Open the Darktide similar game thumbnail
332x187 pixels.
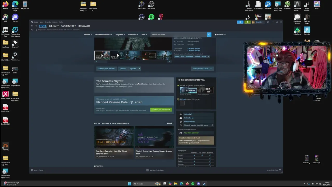point(188,90)
